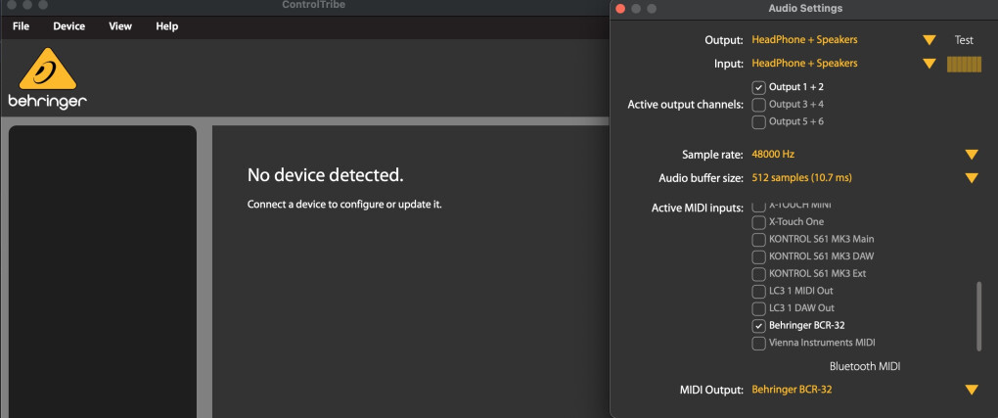Enable LC3 1 DAW Out input

pos(758,308)
